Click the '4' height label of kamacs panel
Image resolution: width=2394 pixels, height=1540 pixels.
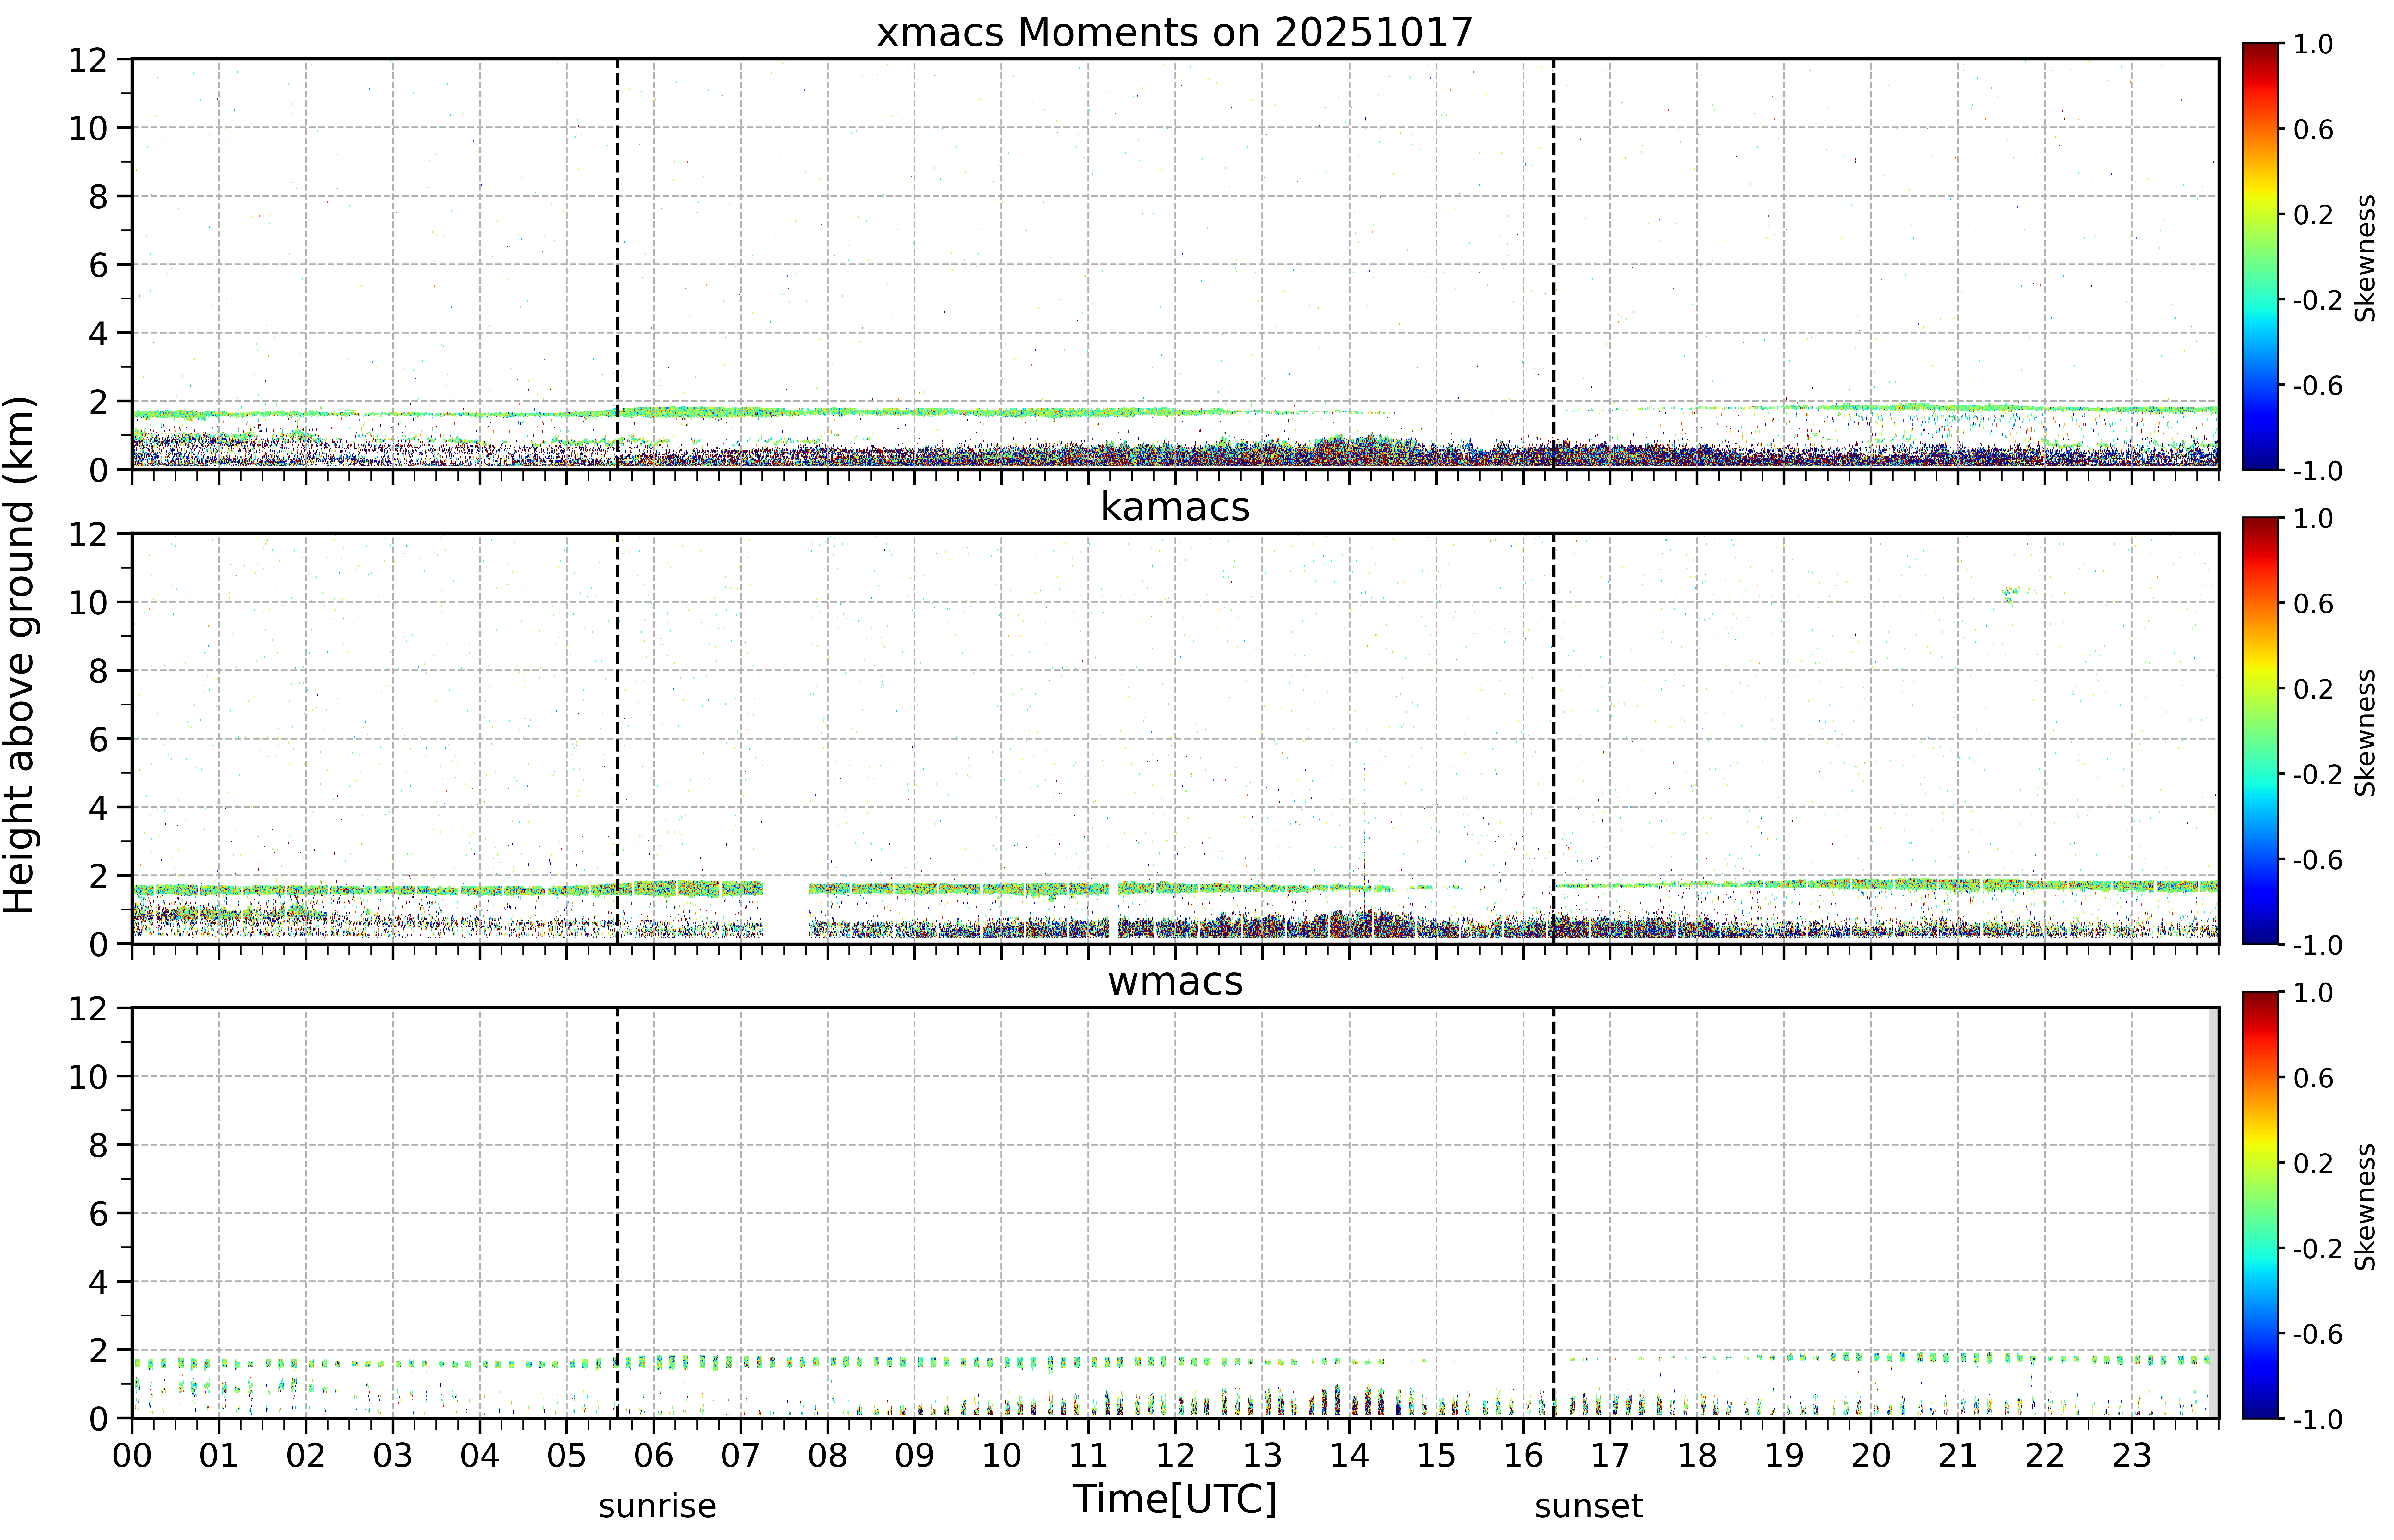point(98,807)
